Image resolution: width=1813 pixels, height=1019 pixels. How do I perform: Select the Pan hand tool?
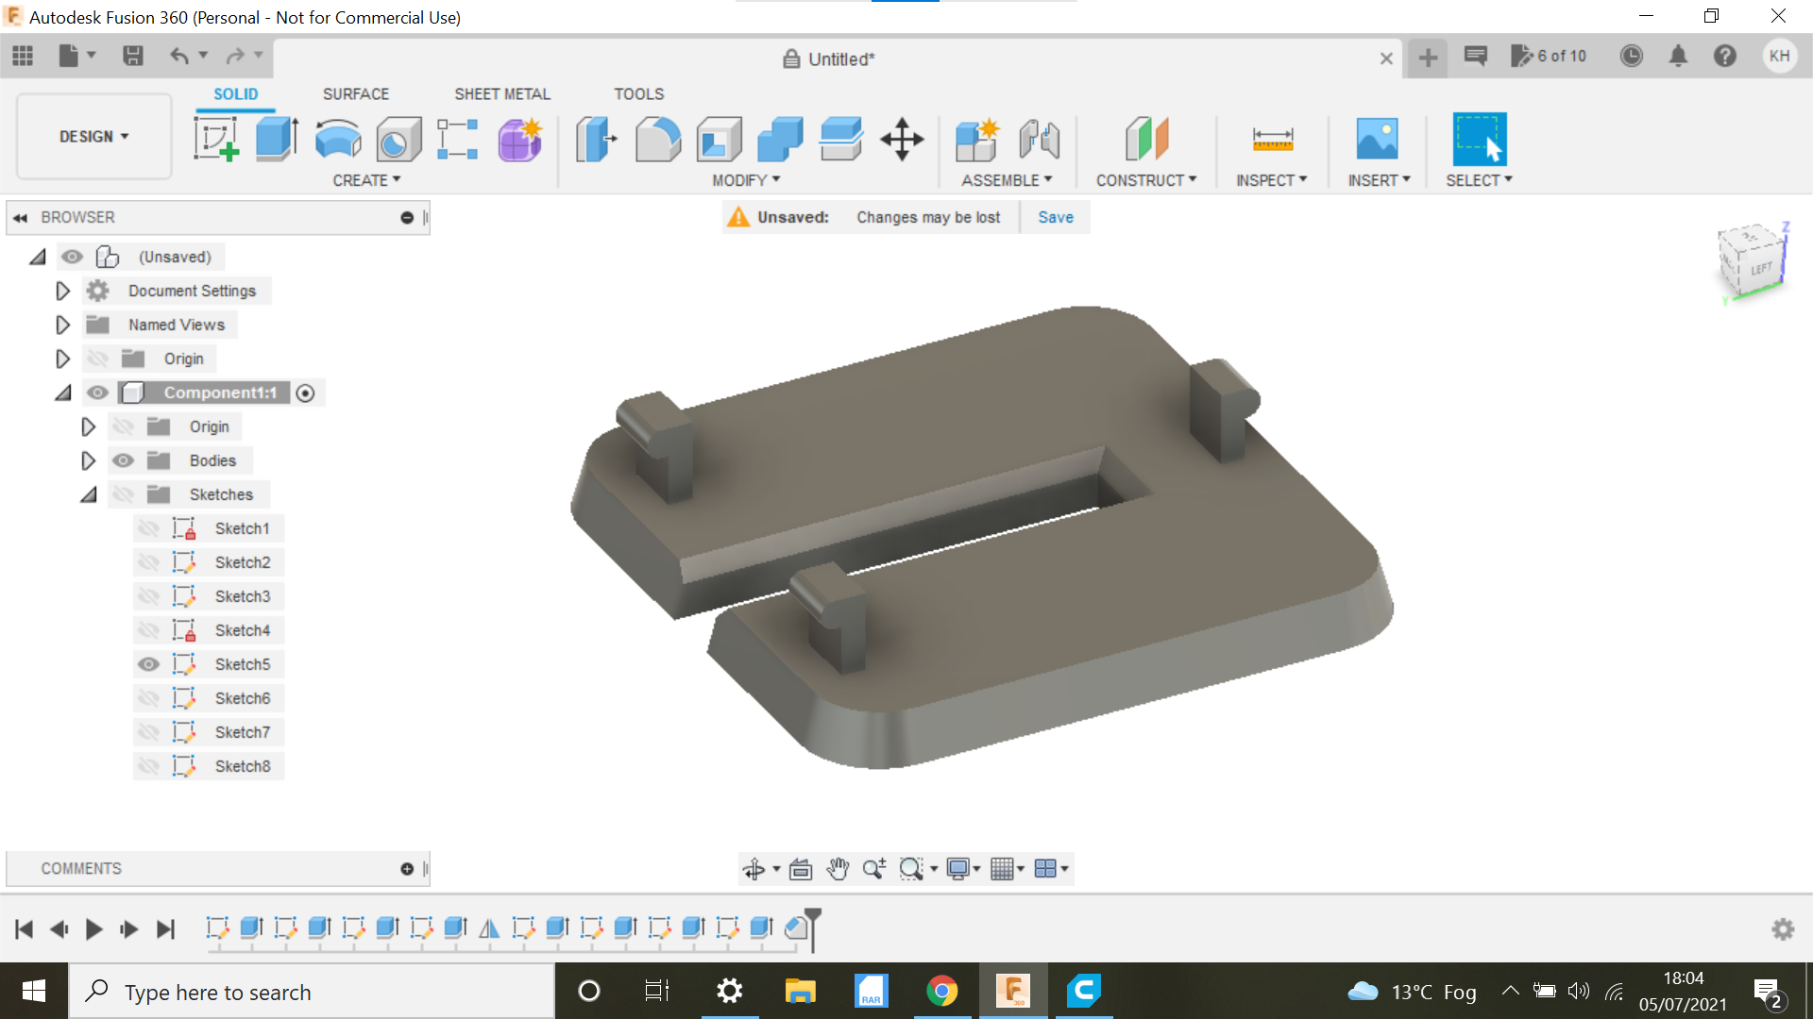tap(838, 869)
